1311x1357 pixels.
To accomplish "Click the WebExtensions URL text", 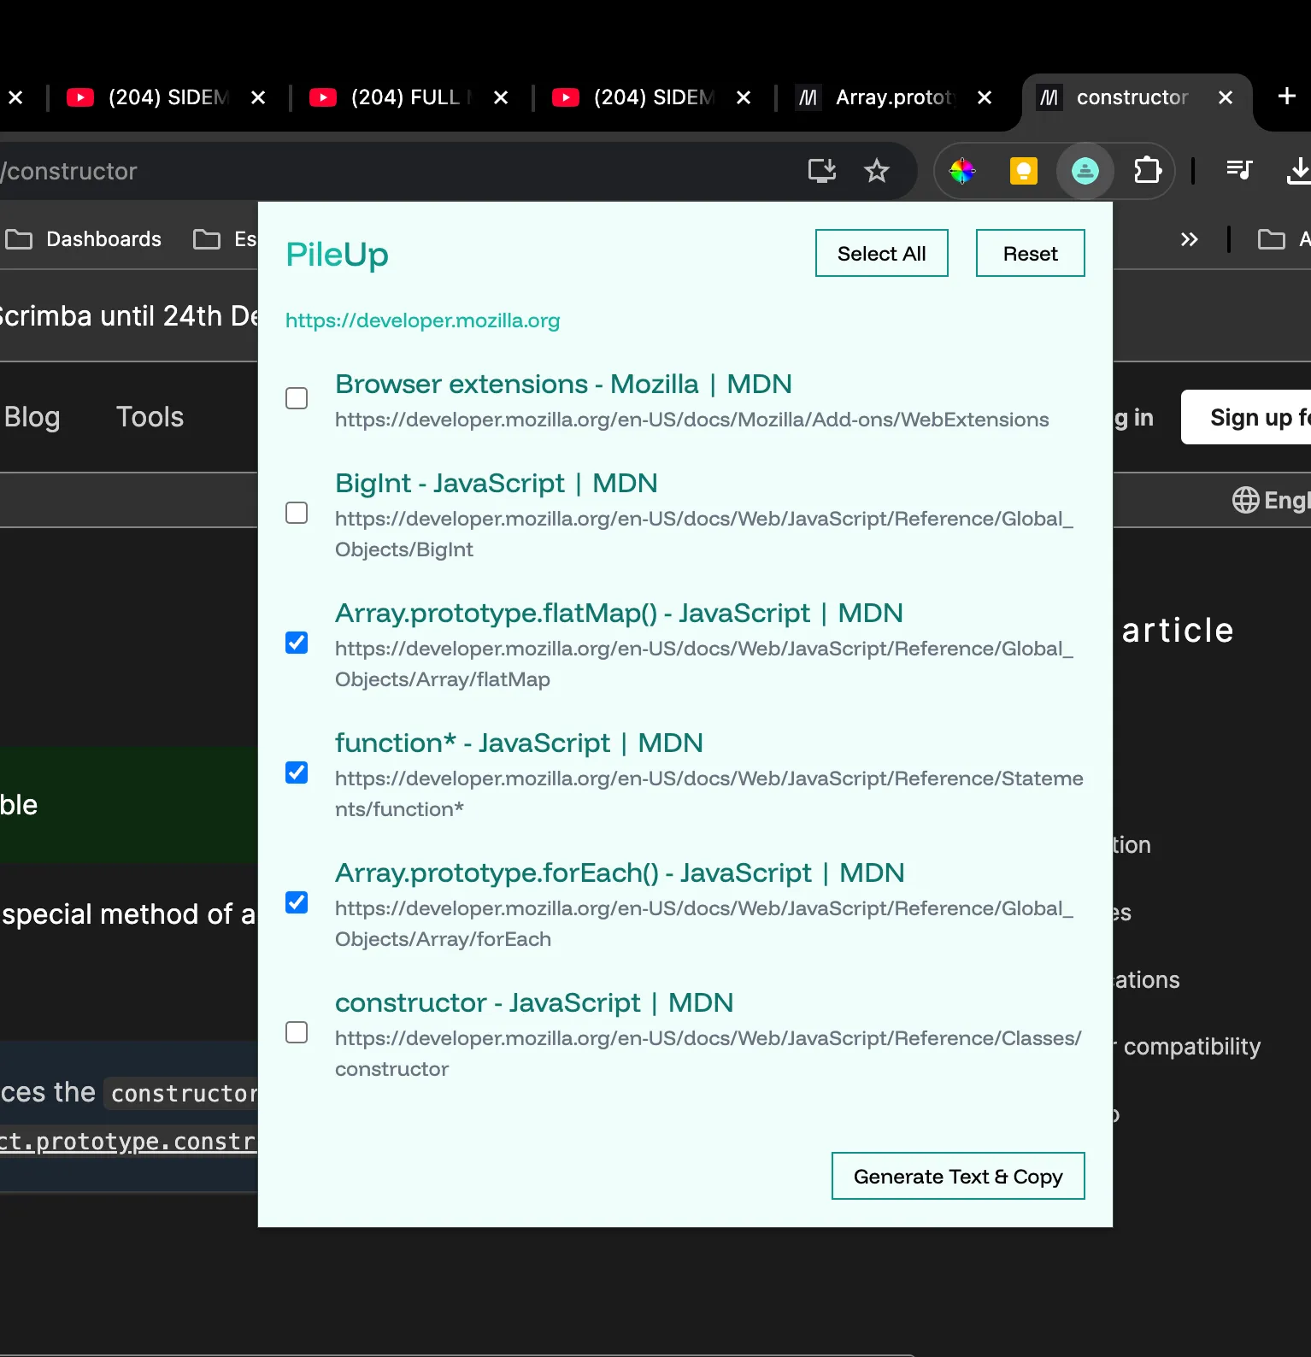I will tap(691, 420).
